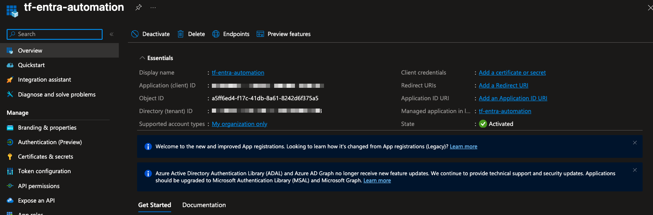653x215 pixels.
Task: Collapse the Essentials section
Action: (156, 58)
